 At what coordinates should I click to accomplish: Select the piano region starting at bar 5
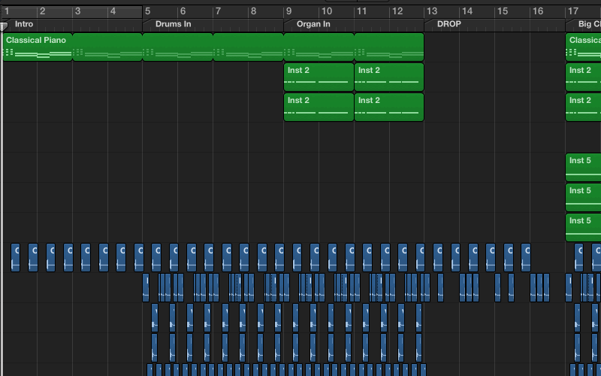[178, 47]
